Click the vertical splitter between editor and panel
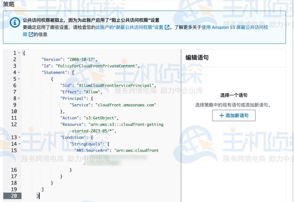Image resolution: width=294 pixels, height=202 pixels. tap(181, 125)
